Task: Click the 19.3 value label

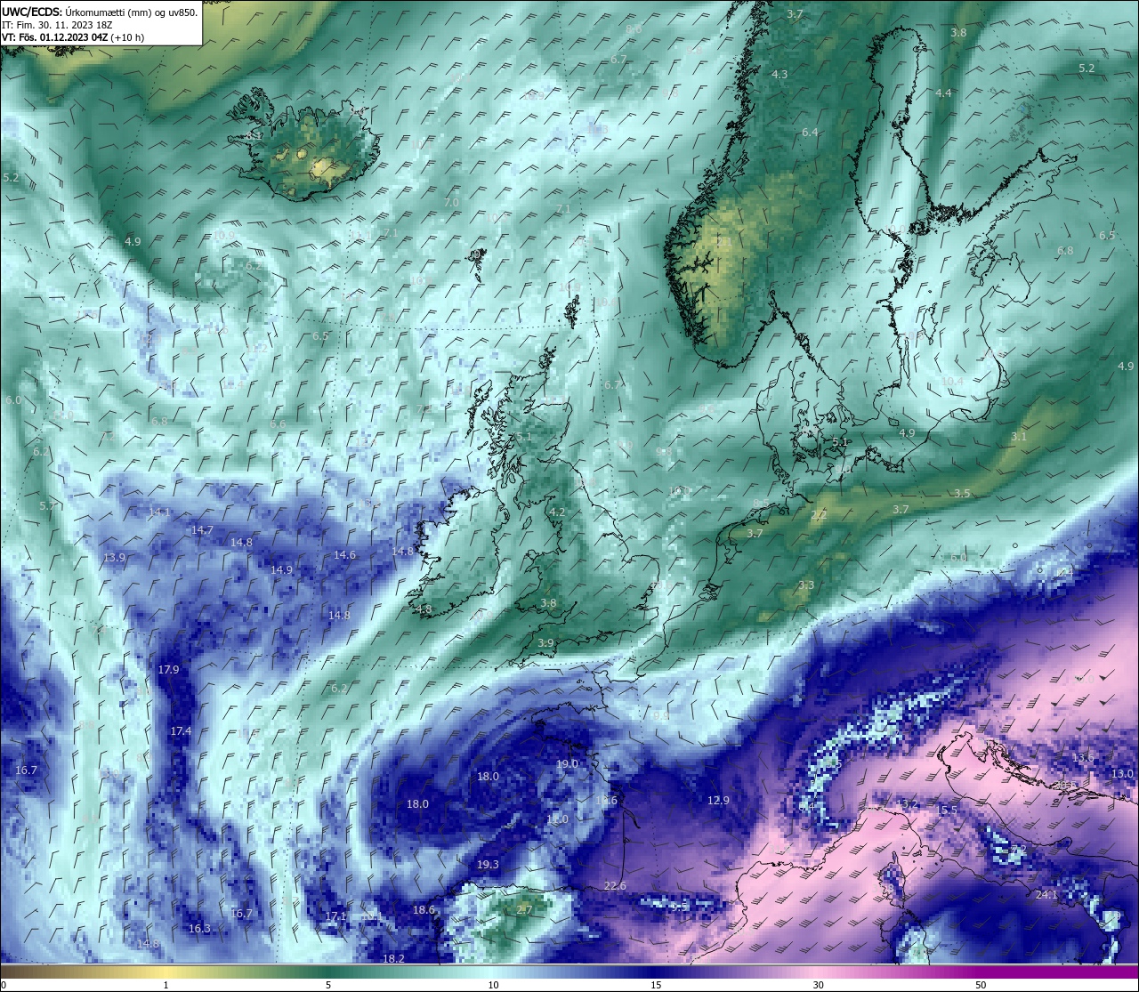Action: click(488, 864)
